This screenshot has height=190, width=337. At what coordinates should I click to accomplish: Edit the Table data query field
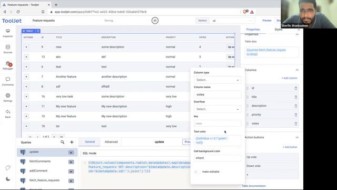tap(272, 52)
